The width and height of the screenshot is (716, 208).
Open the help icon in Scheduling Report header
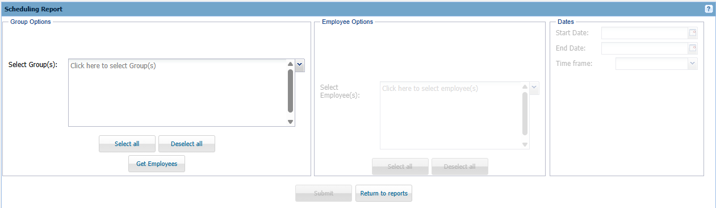[x=709, y=9]
